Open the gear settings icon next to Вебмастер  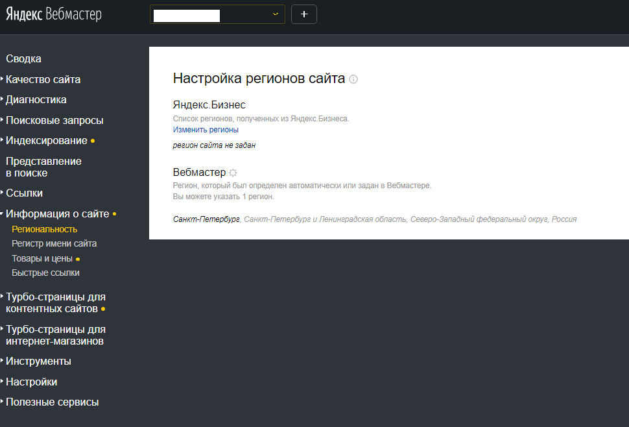pos(233,173)
